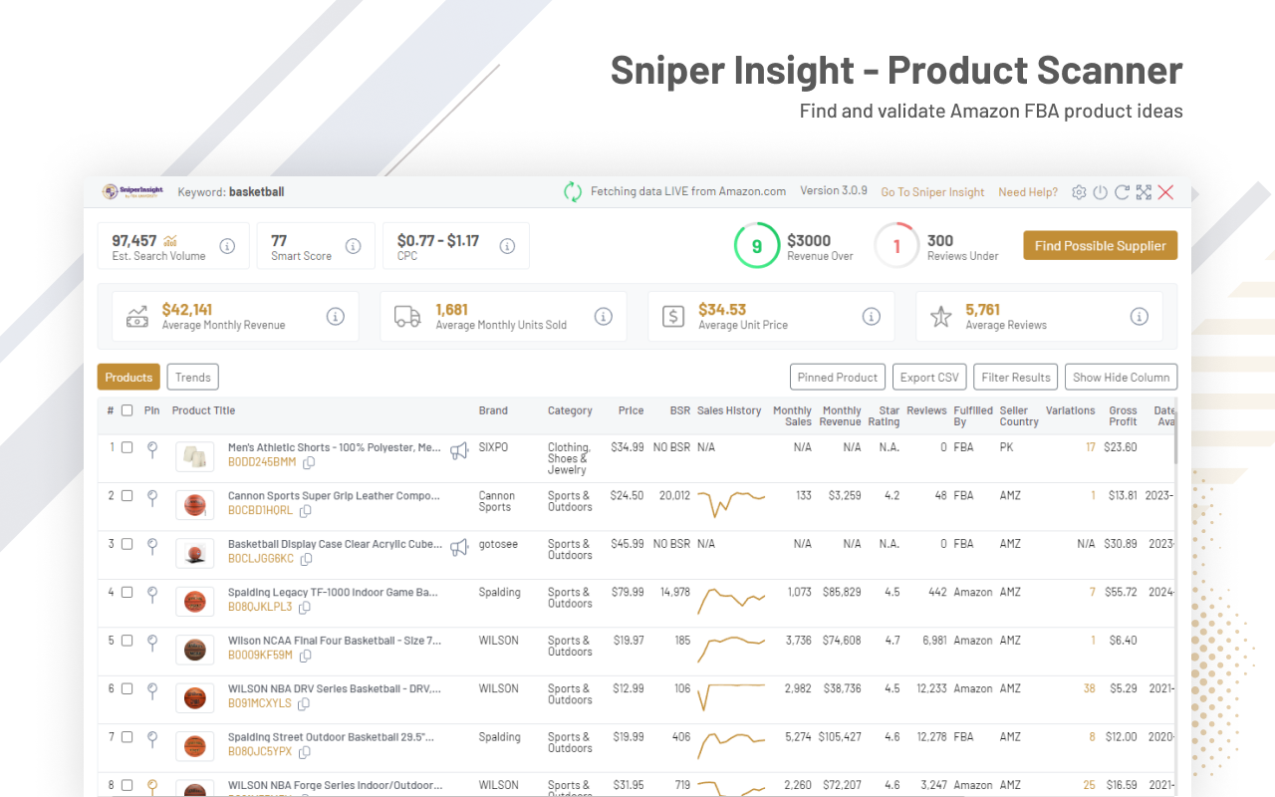Open info icon for Average Monthly Units Sold
This screenshot has width=1275, height=797.
tap(604, 317)
